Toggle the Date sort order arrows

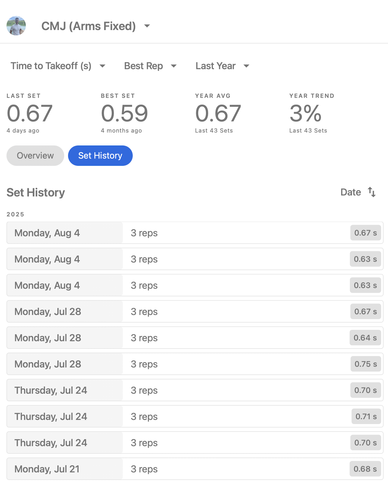[x=372, y=192]
